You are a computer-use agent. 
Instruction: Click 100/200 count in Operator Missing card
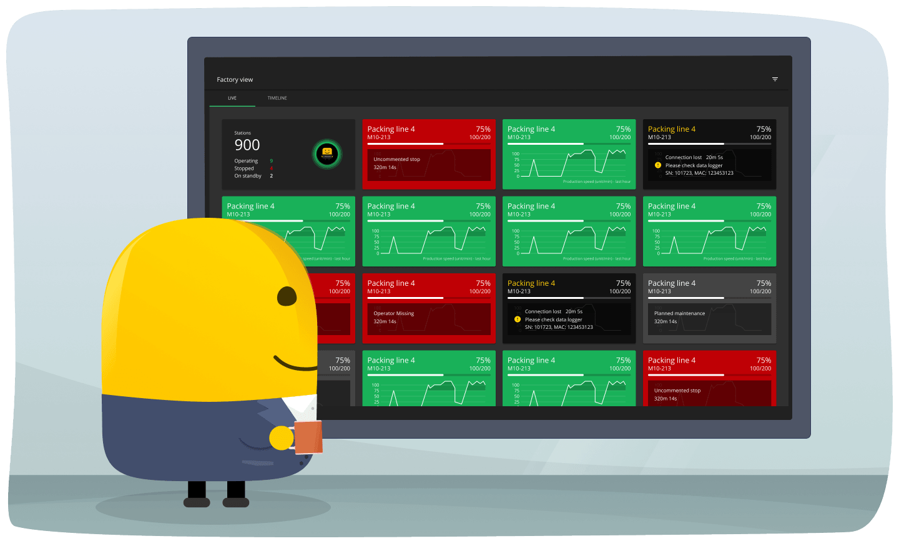[480, 291]
